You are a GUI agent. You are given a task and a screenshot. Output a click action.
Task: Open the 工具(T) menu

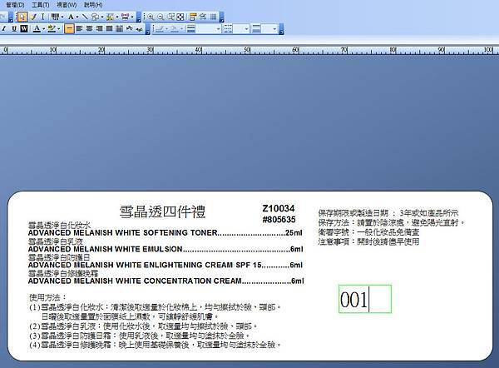pyautogui.click(x=41, y=5)
